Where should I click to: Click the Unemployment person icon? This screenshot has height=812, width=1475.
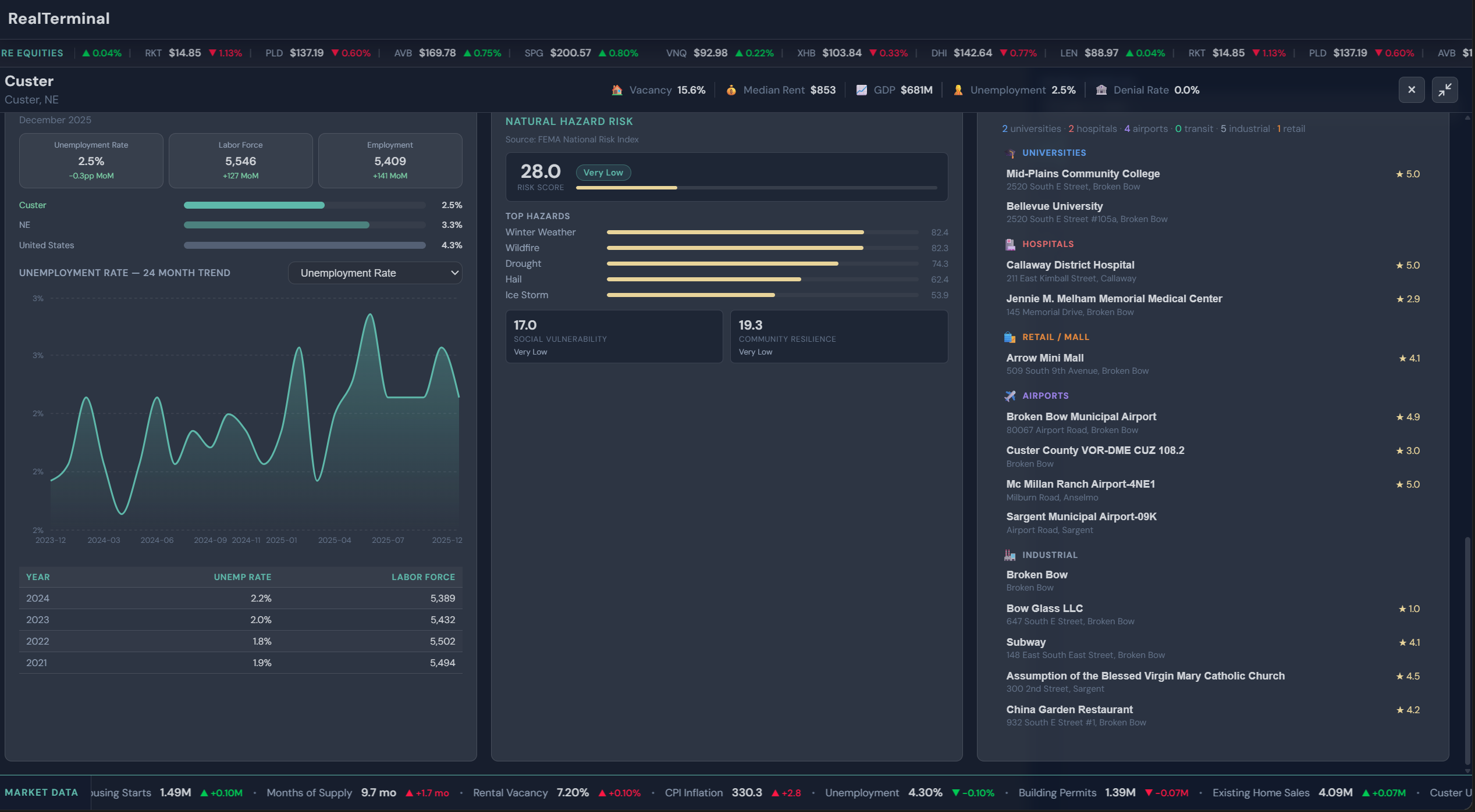click(958, 90)
